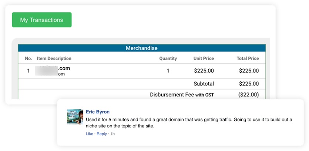
Task: Click the Subtotal label
Action: (204, 84)
